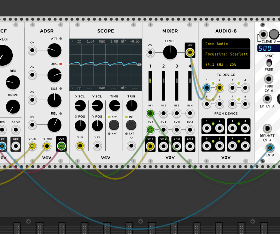Image resolution: width=280 pixels, height=234 pixels.
Task: Click the Mixer level CV jack
Action: (x=150, y=52)
